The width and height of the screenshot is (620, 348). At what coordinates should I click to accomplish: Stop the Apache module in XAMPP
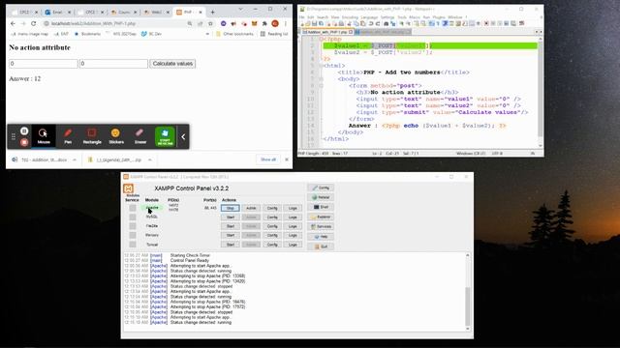(231, 208)
